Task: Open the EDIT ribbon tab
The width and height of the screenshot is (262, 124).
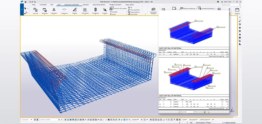Action: (52, 5)
